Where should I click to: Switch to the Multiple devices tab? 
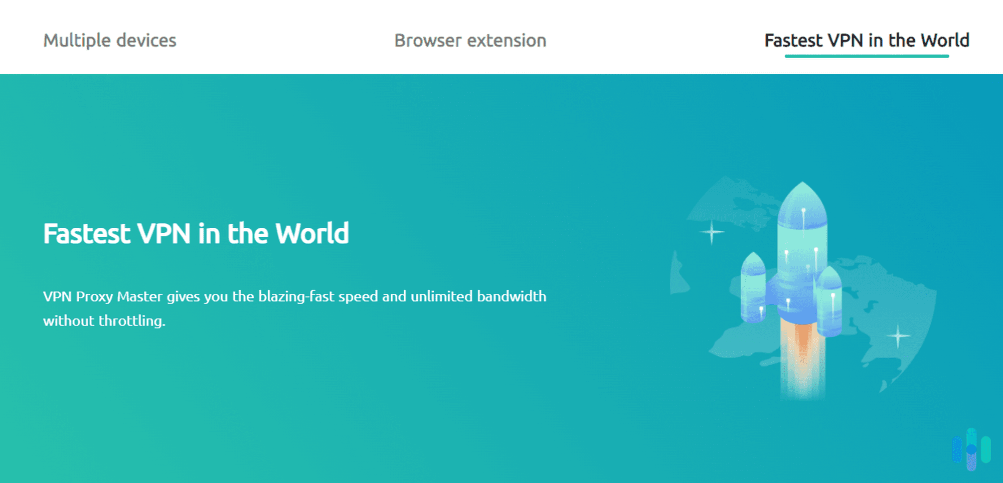tap(109, 40)
